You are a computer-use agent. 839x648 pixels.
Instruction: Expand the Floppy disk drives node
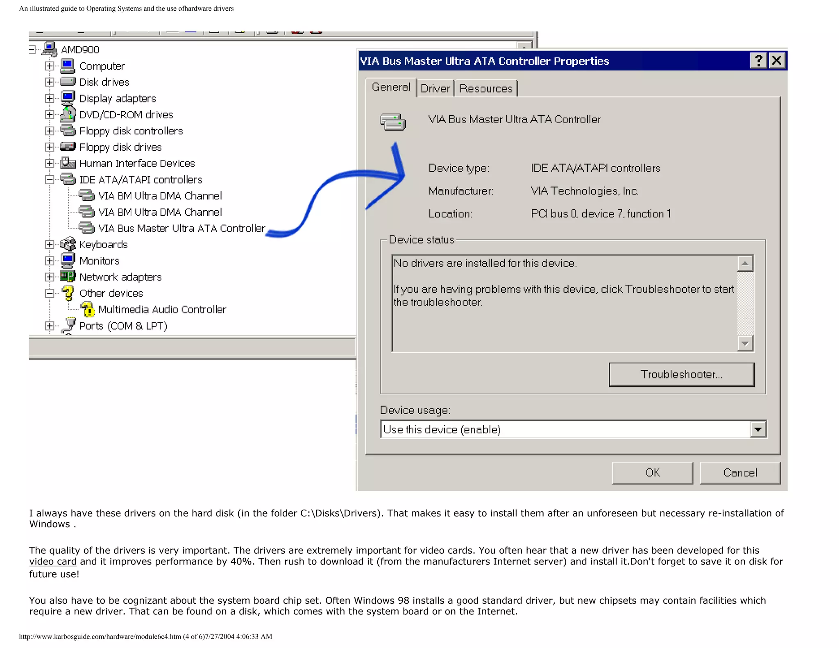[x=49, y=147]
